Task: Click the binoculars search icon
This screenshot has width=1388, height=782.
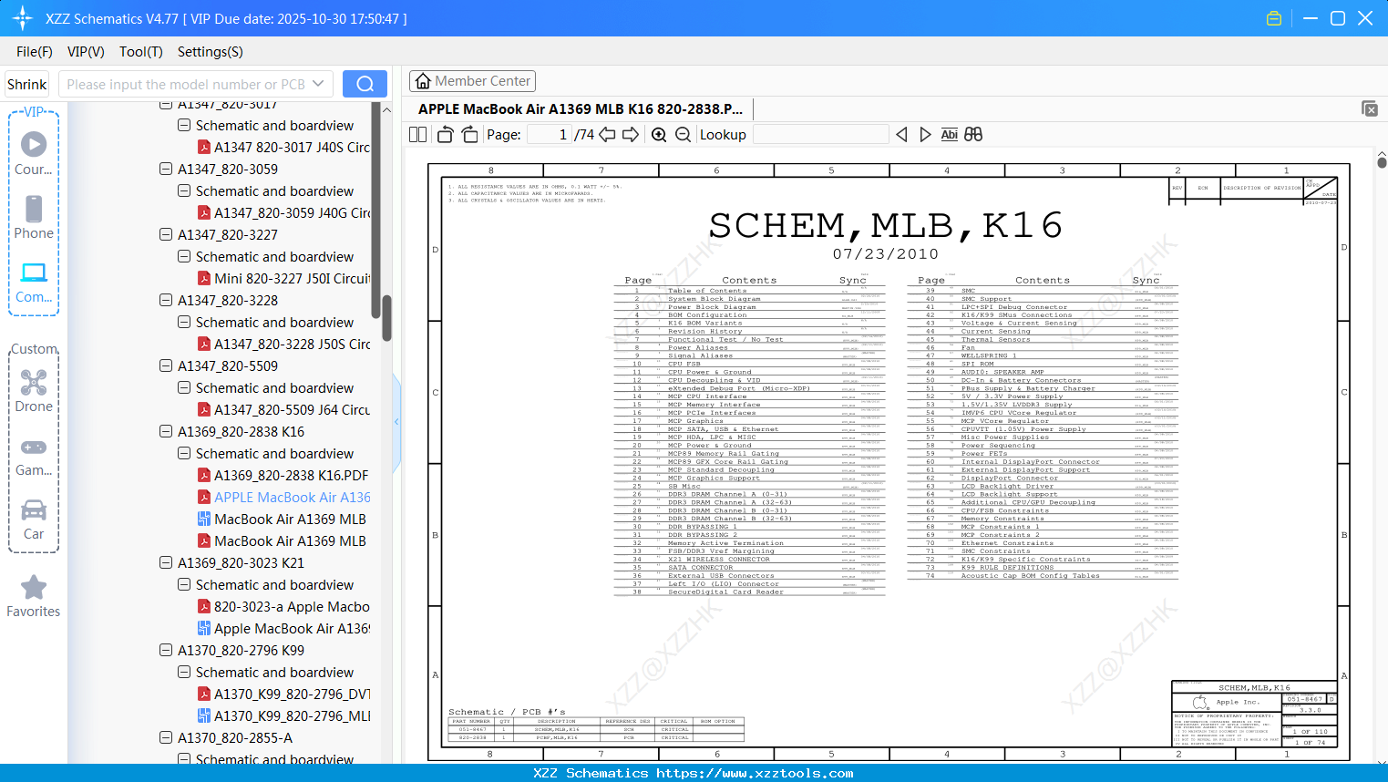Action: (973, 135)
